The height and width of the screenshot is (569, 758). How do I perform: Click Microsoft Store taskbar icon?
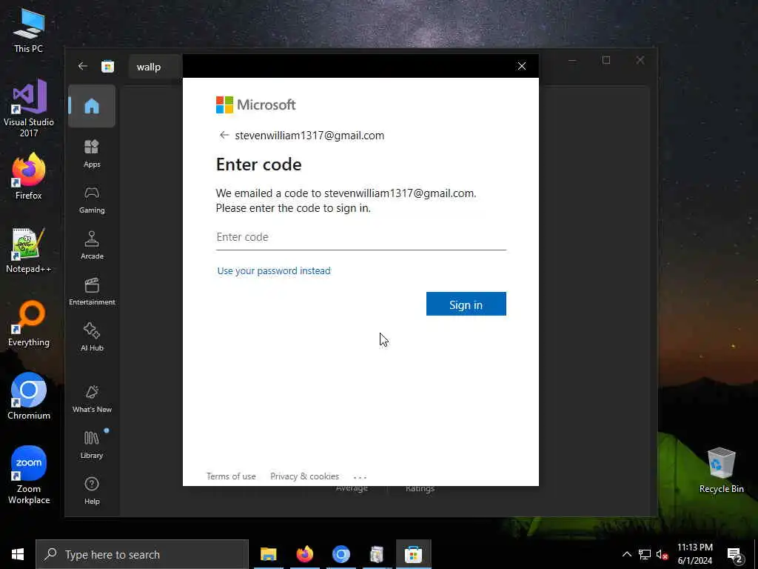pyautogui.click(x=413, y=554)
